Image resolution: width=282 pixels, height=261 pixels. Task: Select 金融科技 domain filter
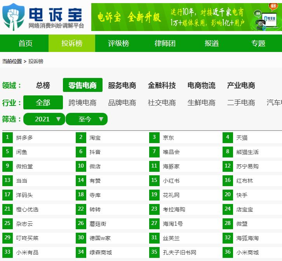pos(162,85)
